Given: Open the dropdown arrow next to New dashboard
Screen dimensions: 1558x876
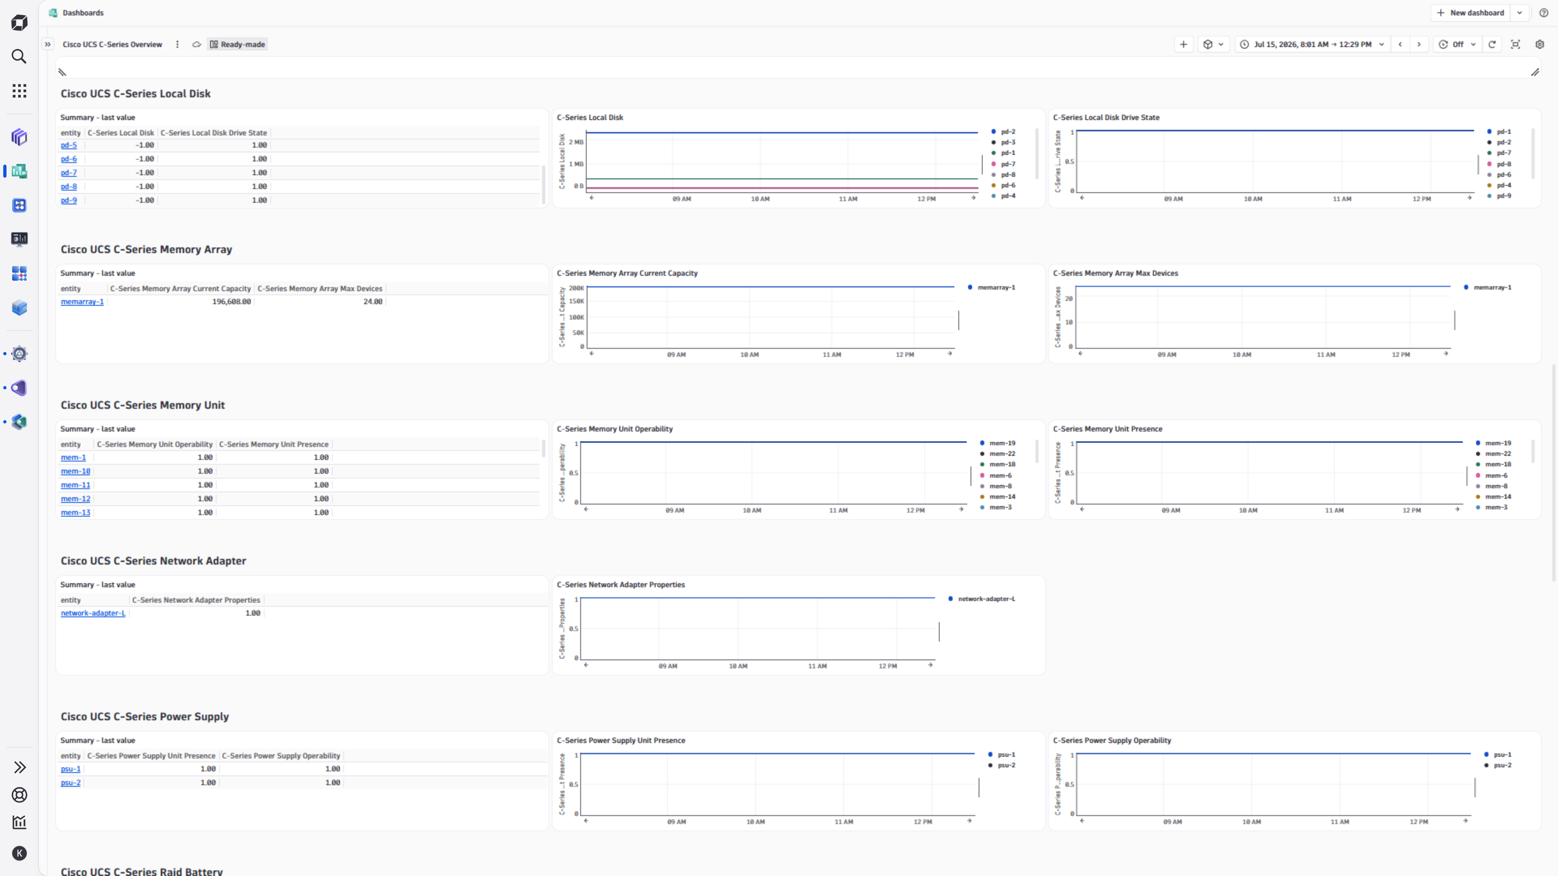Looking at the screenshot, I should point(1519,13).
